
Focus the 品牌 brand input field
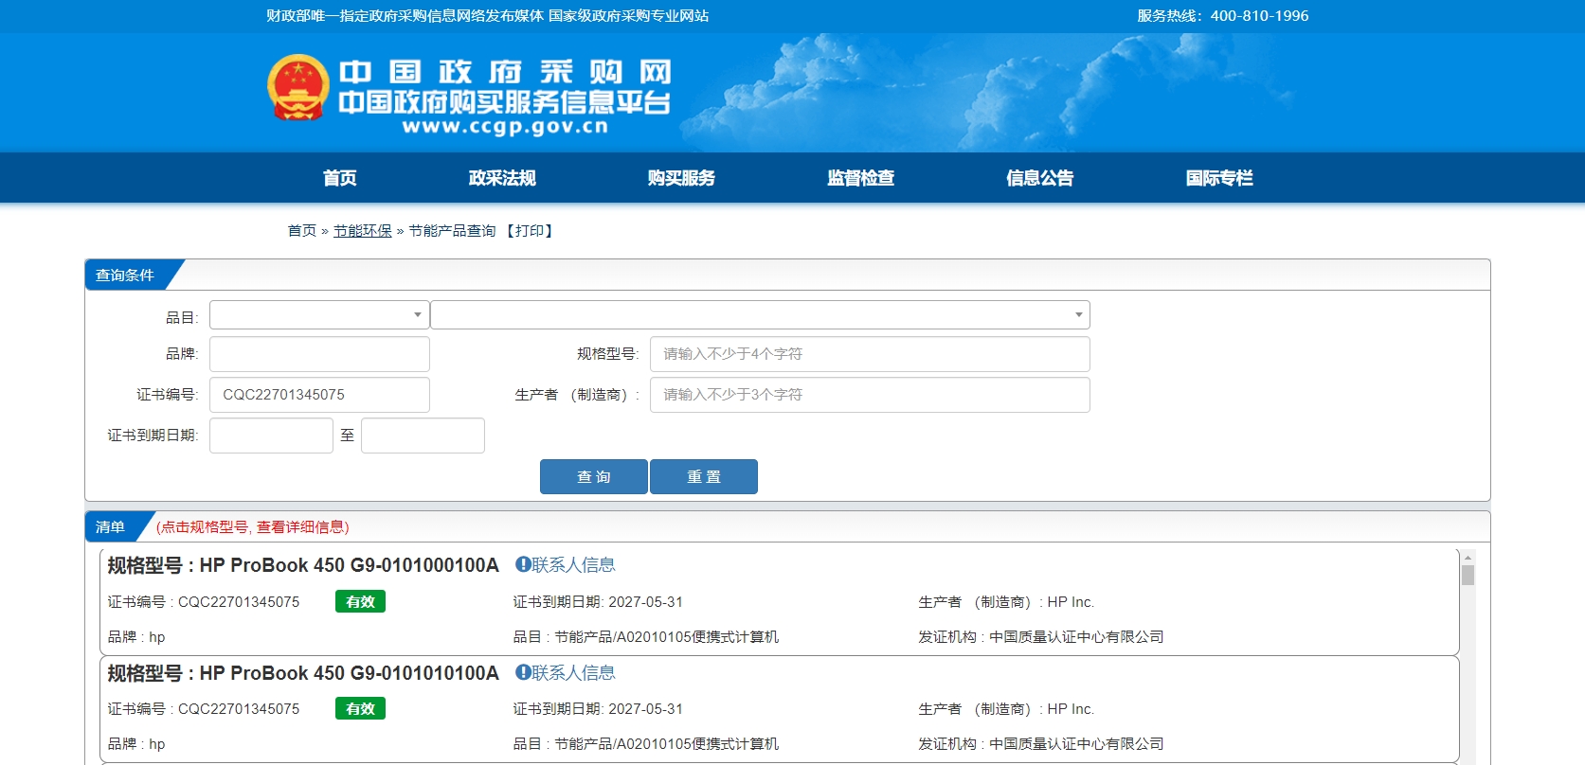tap(319, 354)
